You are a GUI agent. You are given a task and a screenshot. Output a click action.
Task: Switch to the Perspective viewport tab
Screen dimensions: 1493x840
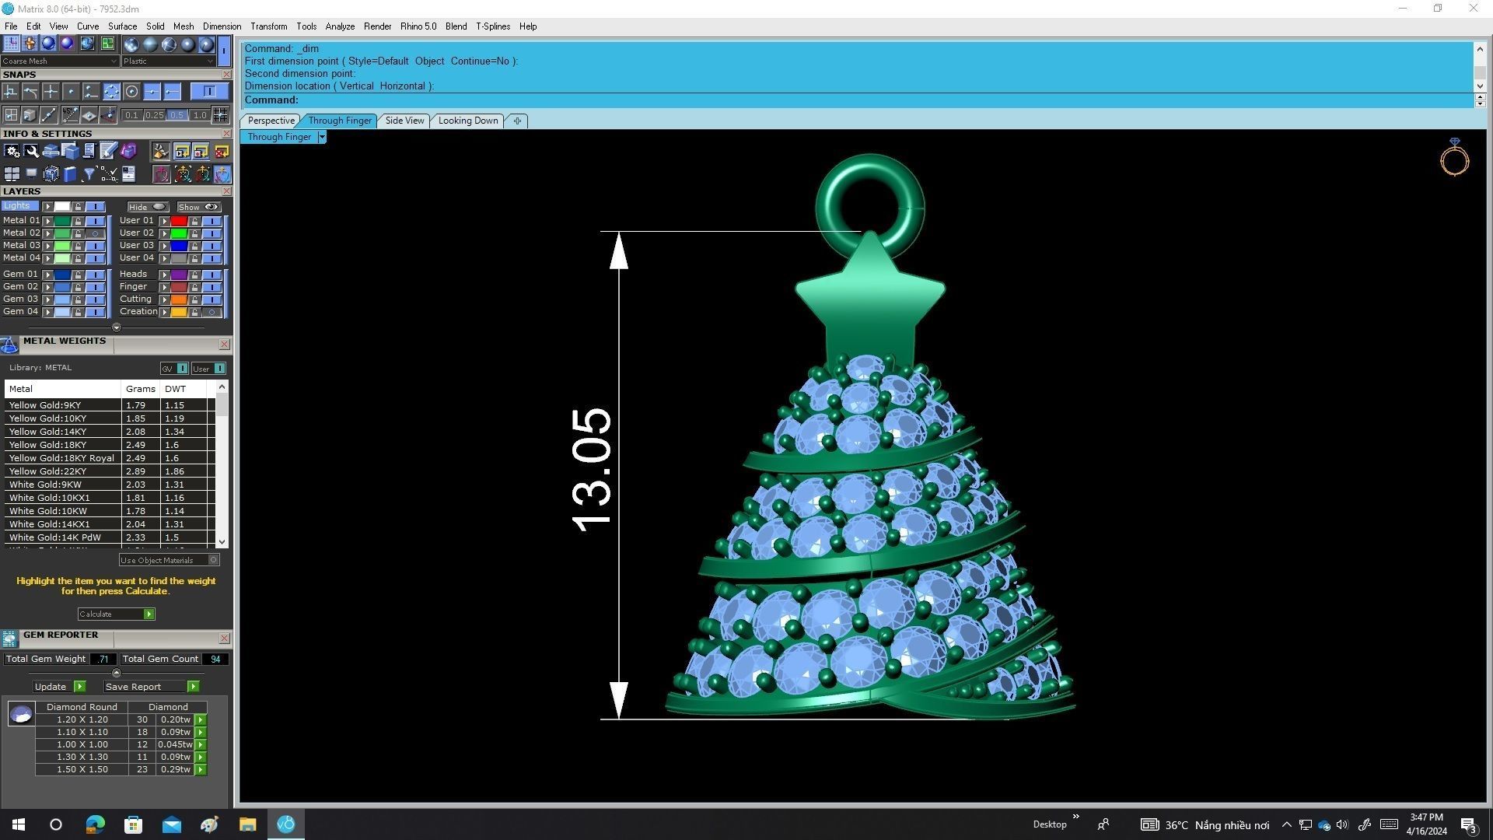pyautogui.click(x=271, y=121)
